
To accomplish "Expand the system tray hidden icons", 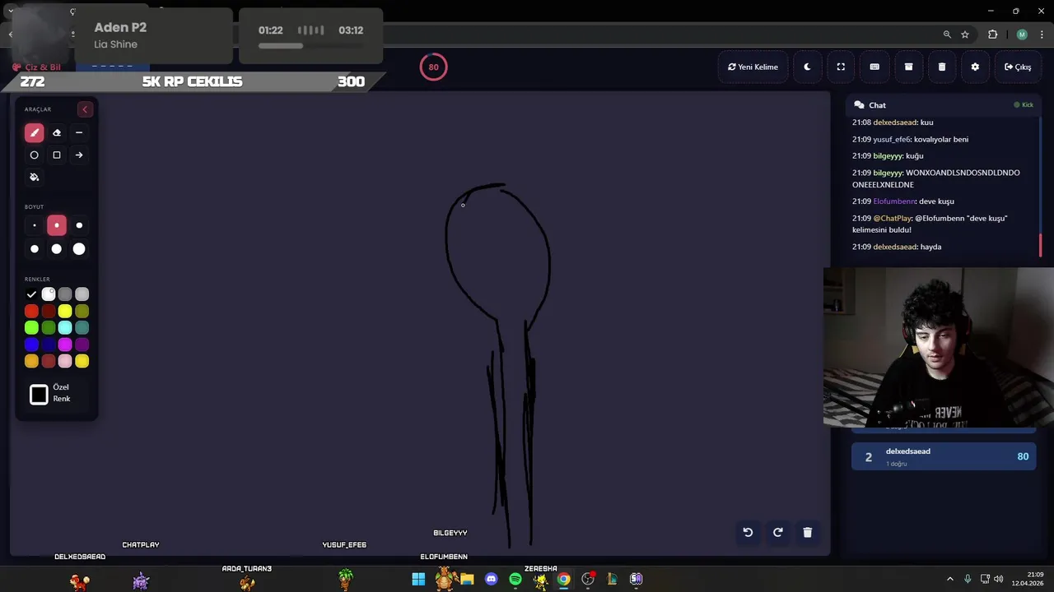I will point(949,579).
